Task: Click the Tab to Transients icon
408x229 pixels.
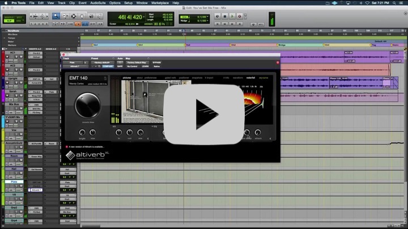Action: tap(63, 24)
